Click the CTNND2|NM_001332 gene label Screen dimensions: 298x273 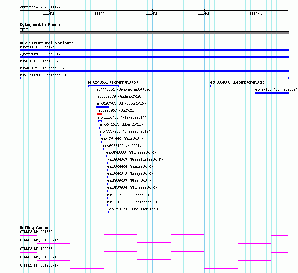coord(36,232)
